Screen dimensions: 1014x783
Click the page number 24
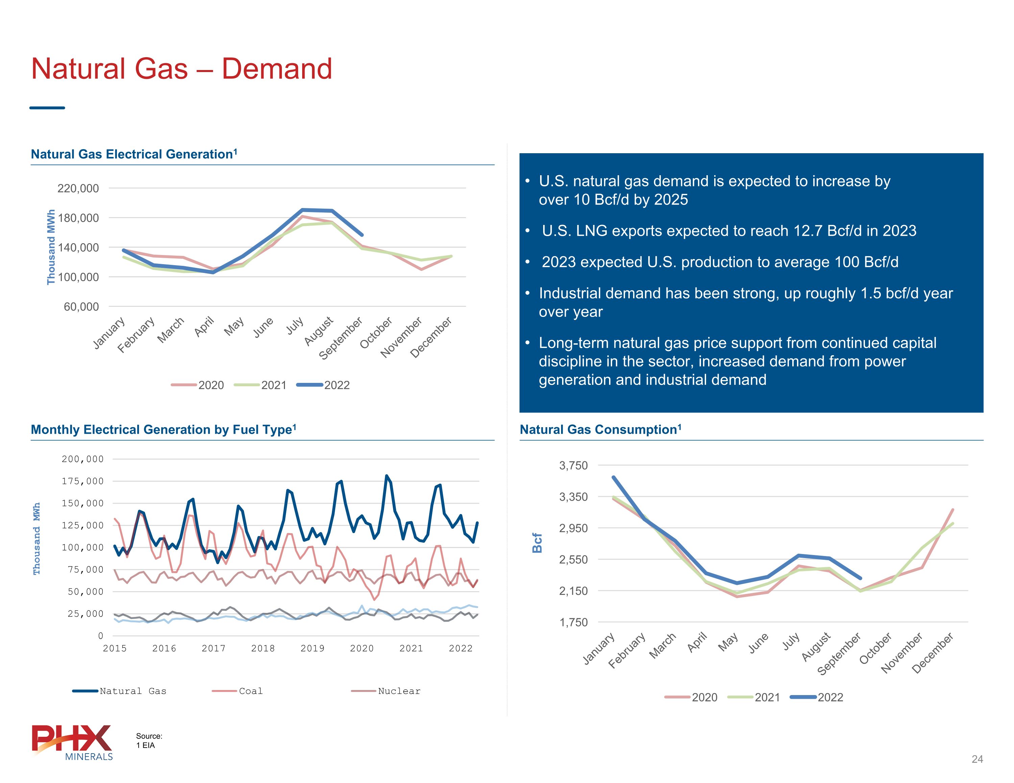tap(977, 759)
